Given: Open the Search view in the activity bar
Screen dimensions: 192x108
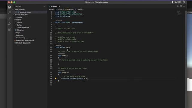Looking at the screenshot, I should 10,13.
